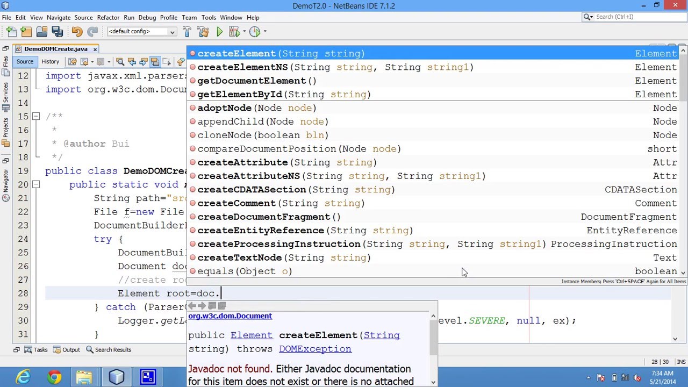Select cloneNode(boolean bln) completion item

(x=433, y=135)
